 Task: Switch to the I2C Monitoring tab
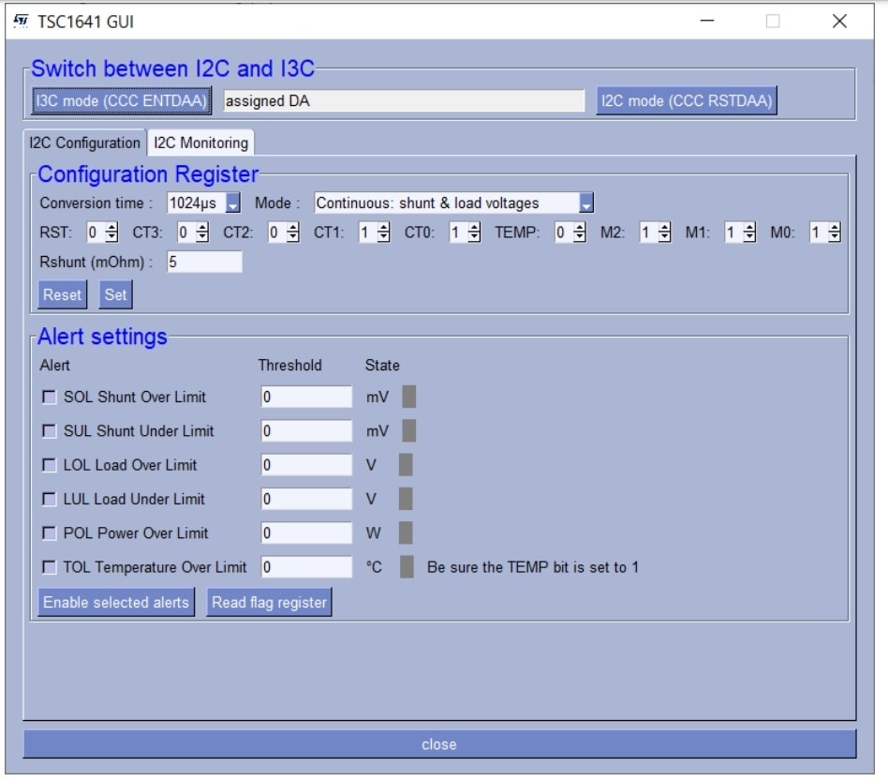tap(201, 143)
